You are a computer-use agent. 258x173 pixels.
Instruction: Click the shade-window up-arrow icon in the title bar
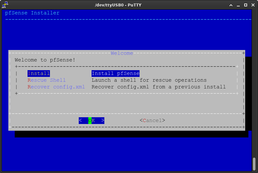coord(231,5)
